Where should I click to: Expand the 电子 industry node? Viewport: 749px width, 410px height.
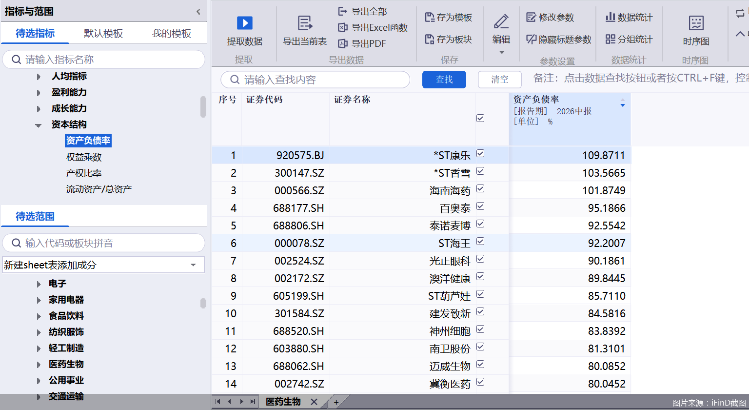tap(39, 284)
